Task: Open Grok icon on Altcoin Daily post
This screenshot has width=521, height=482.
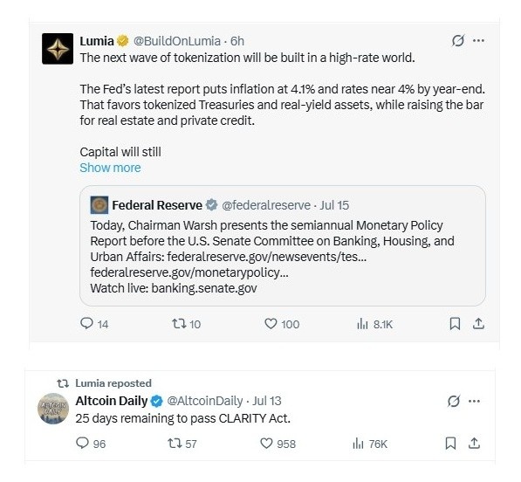Action: point(454,401)
